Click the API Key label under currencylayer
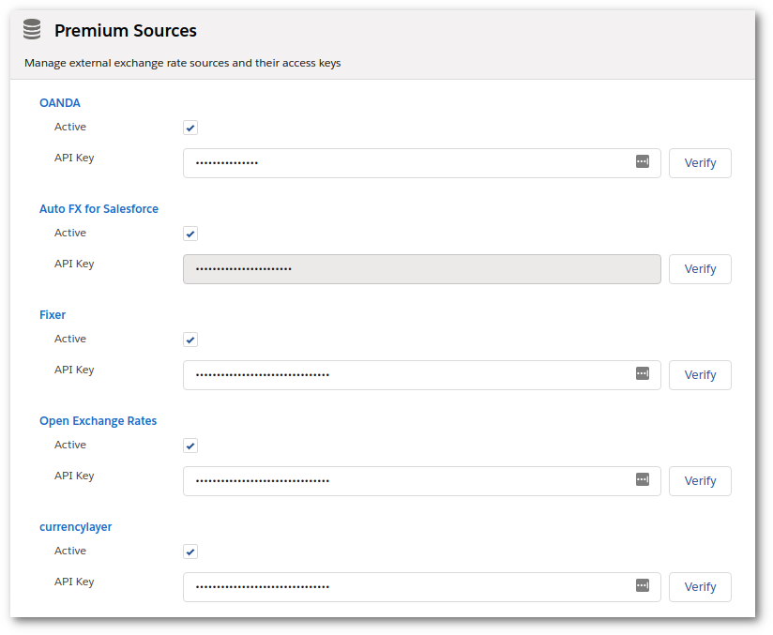The image size is (773, 635). 74,582
